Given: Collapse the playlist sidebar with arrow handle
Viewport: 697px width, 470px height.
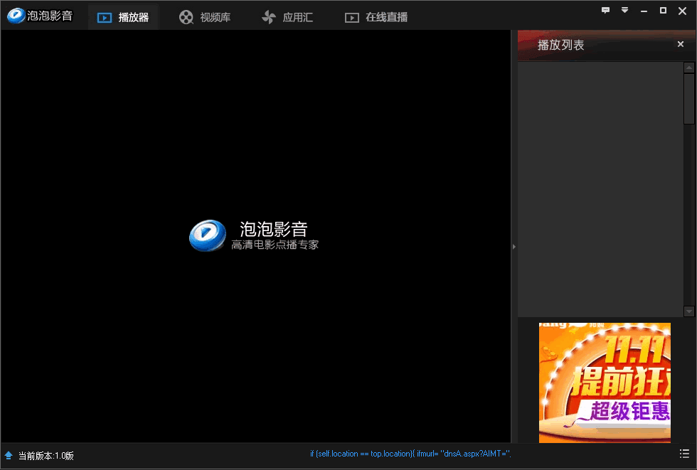Looking at the screenshot, I should point(514,247).
